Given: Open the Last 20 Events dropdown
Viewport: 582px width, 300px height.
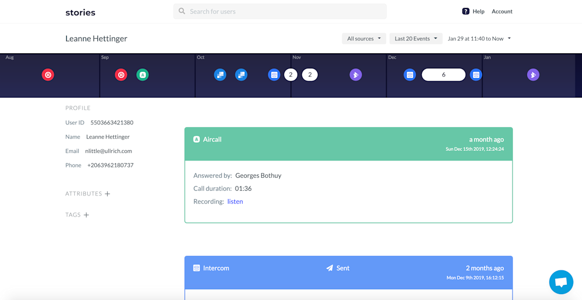Looking at the screenshot, I should 416,39.
